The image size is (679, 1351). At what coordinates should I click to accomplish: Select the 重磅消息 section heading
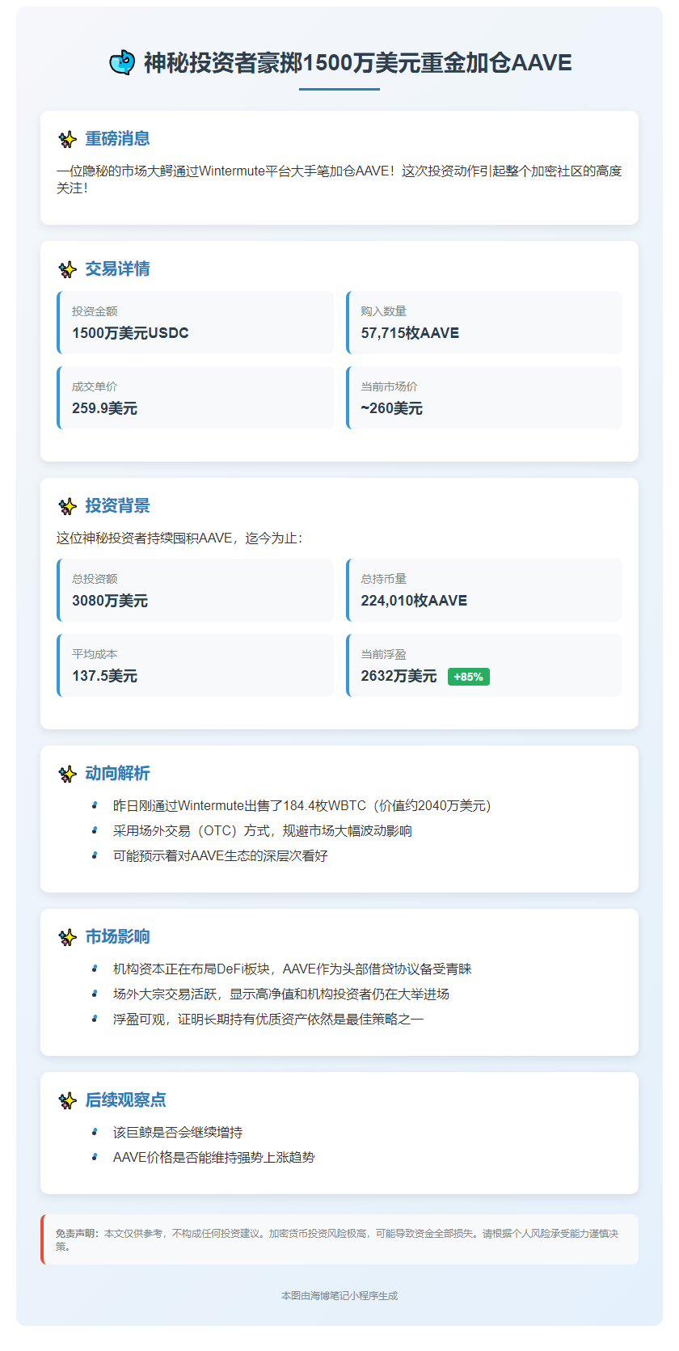click(x=117, y=139)
